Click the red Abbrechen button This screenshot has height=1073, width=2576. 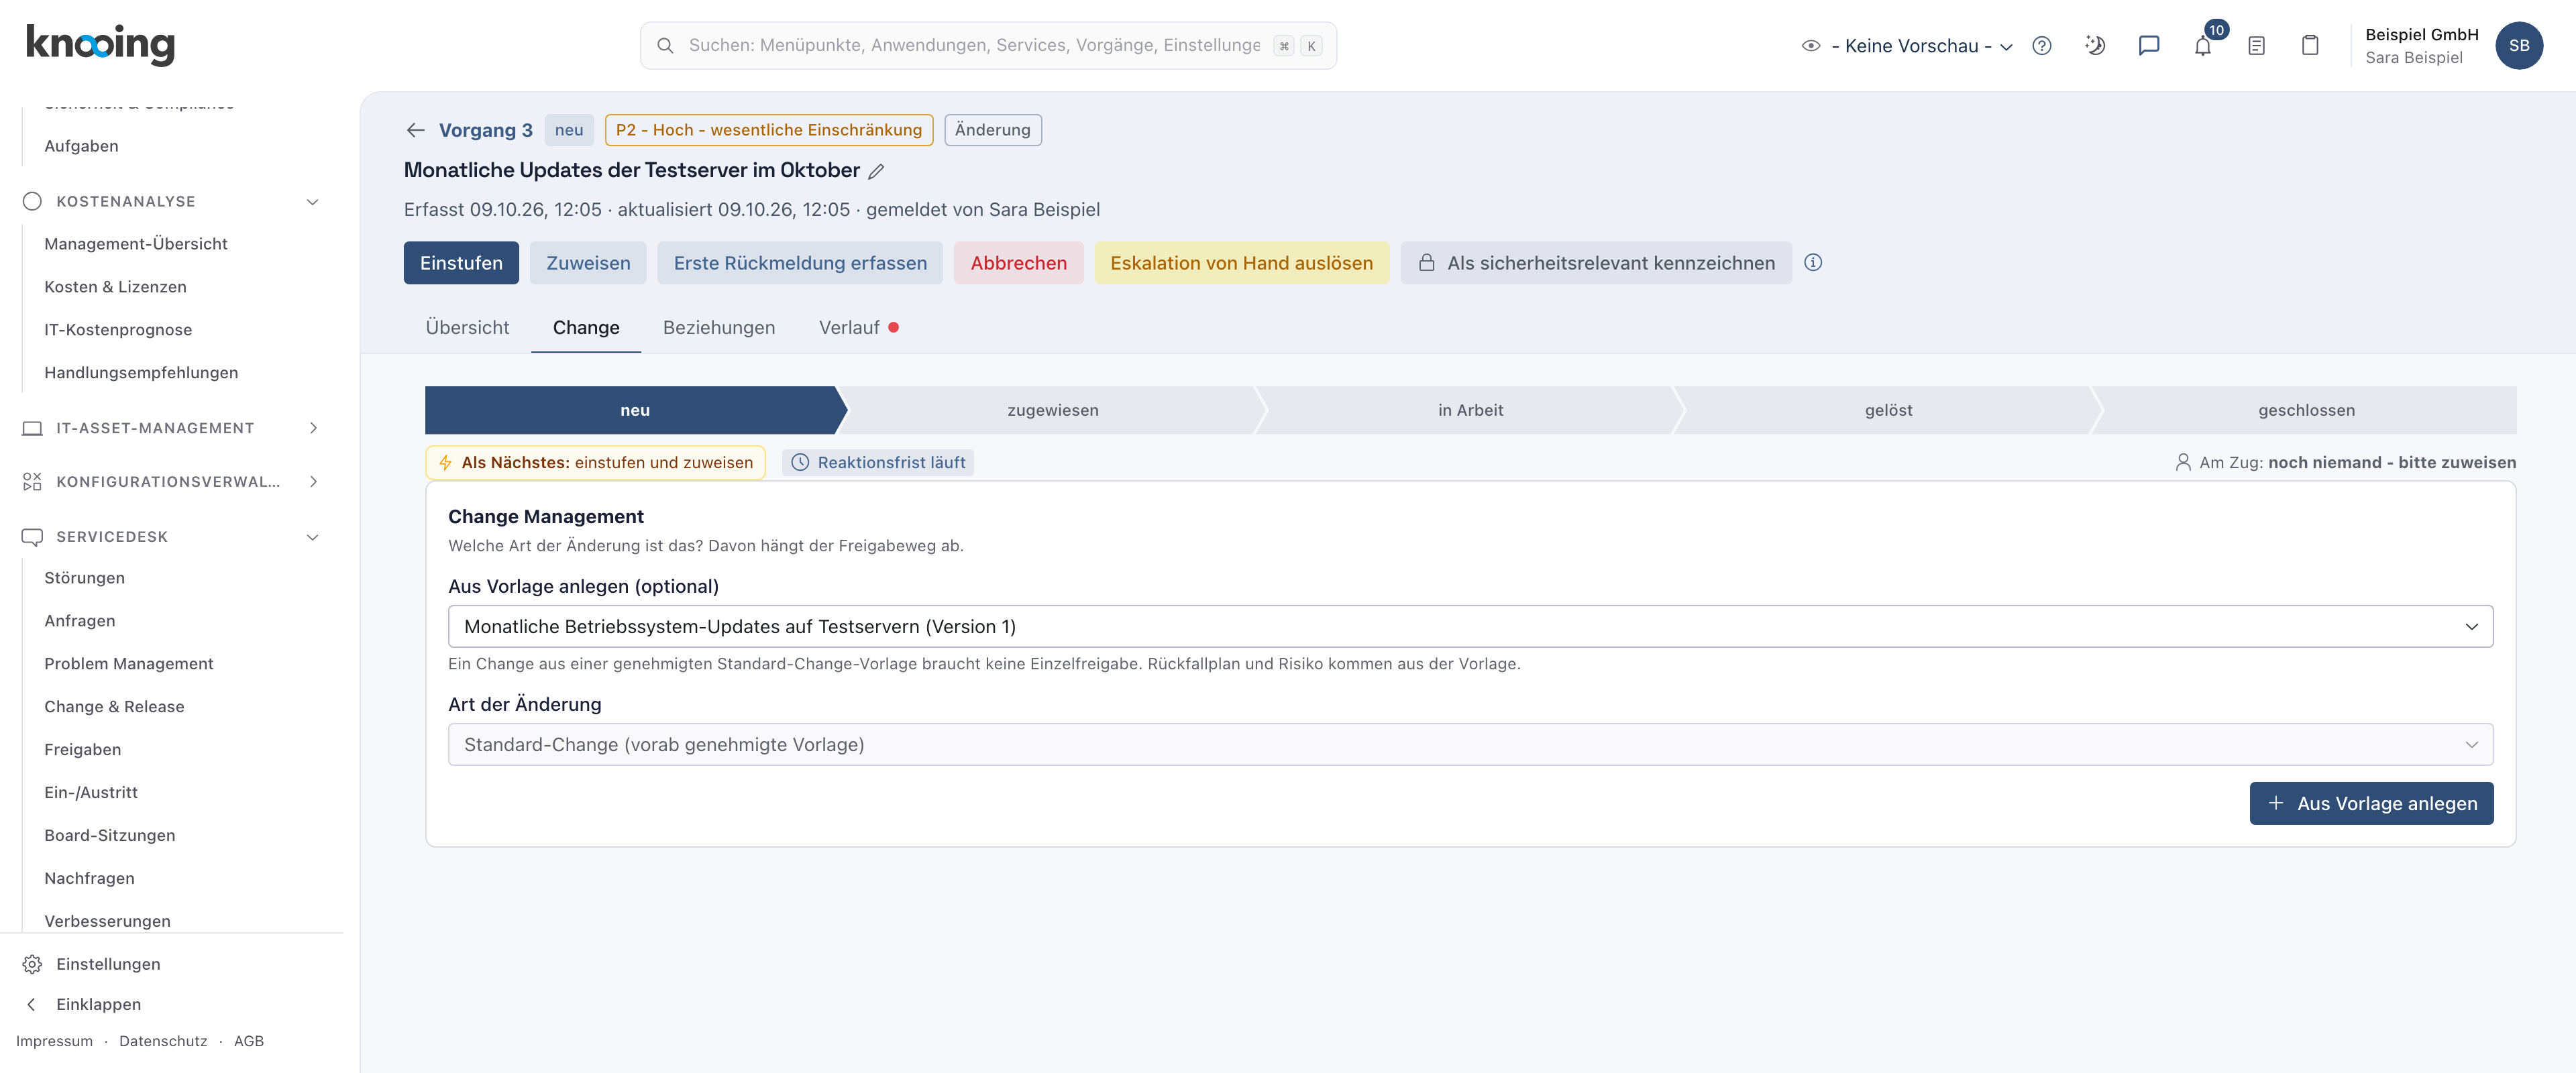[x=1018, y=263]
